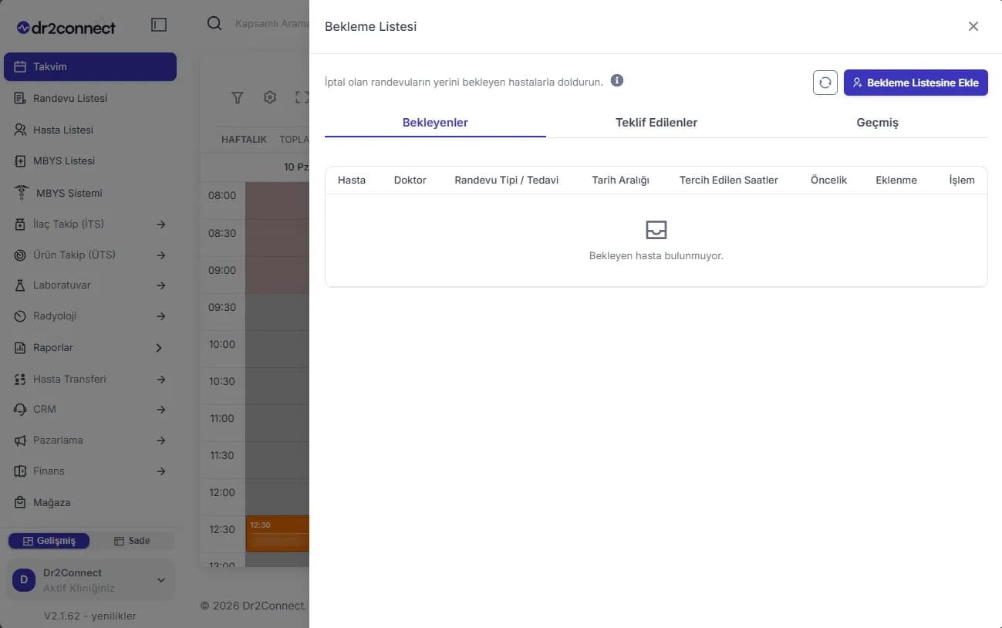Click the info icon beside the description text
Image resolution: width=1002 pixels, height=628 pixels.
tap(617, 80)
